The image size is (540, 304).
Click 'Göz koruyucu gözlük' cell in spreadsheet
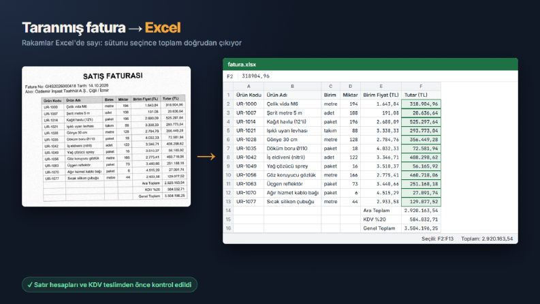292,175
